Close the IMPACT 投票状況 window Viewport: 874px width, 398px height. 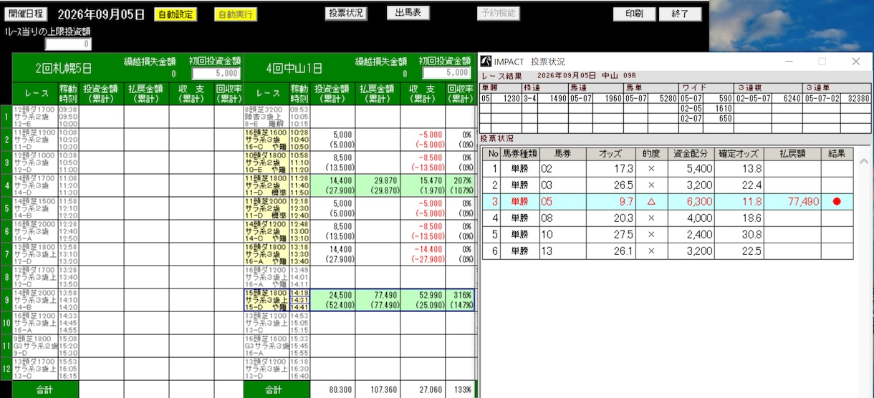[x=855, y=62]
